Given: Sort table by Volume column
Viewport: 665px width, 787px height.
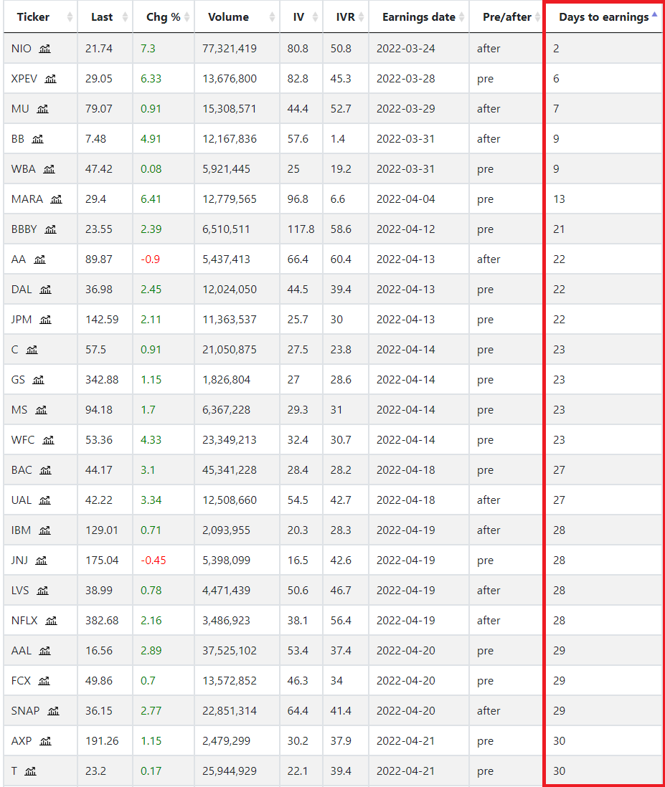Looking at the screenshot, I should pos(237,17).
